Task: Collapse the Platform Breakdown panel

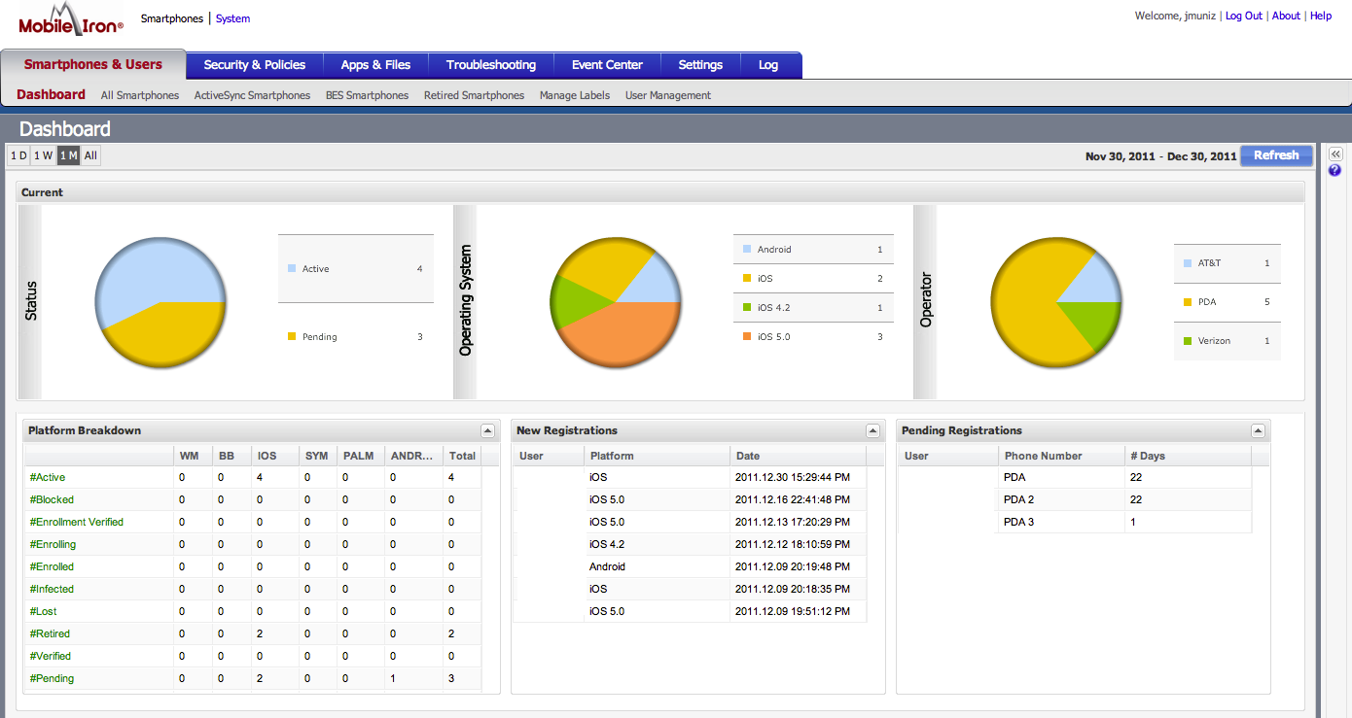Action: coord(487,430)
